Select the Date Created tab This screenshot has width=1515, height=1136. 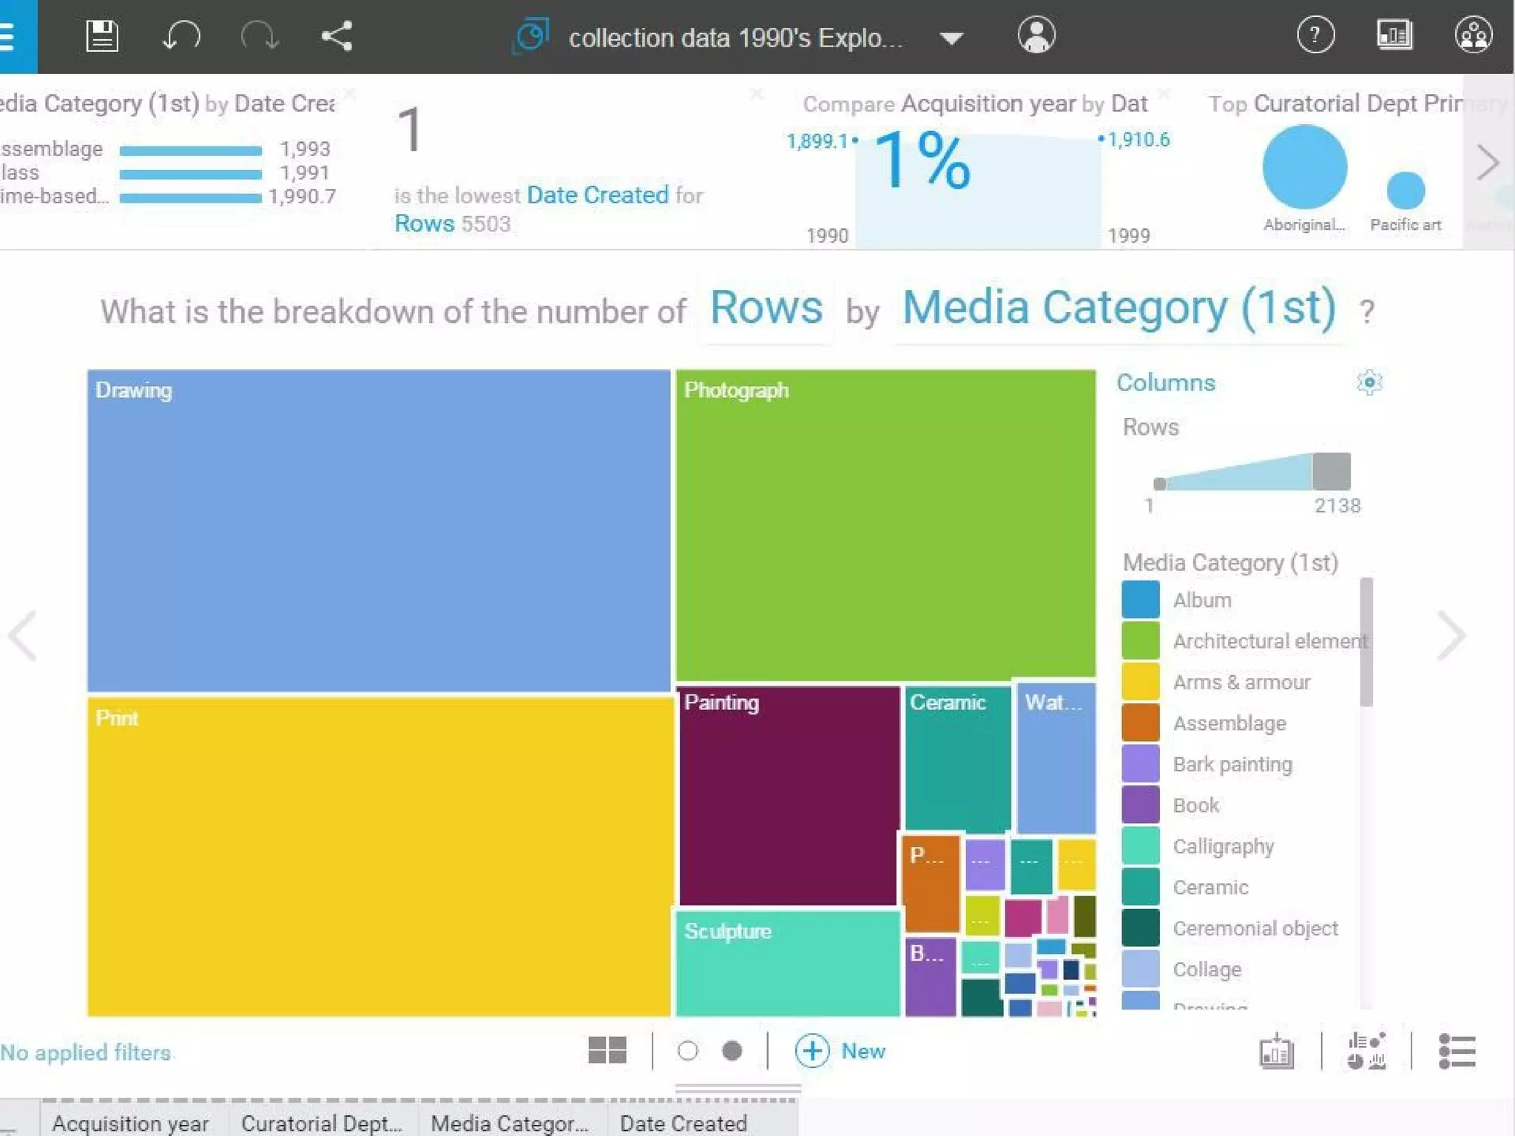click(x=683, y=1123)
